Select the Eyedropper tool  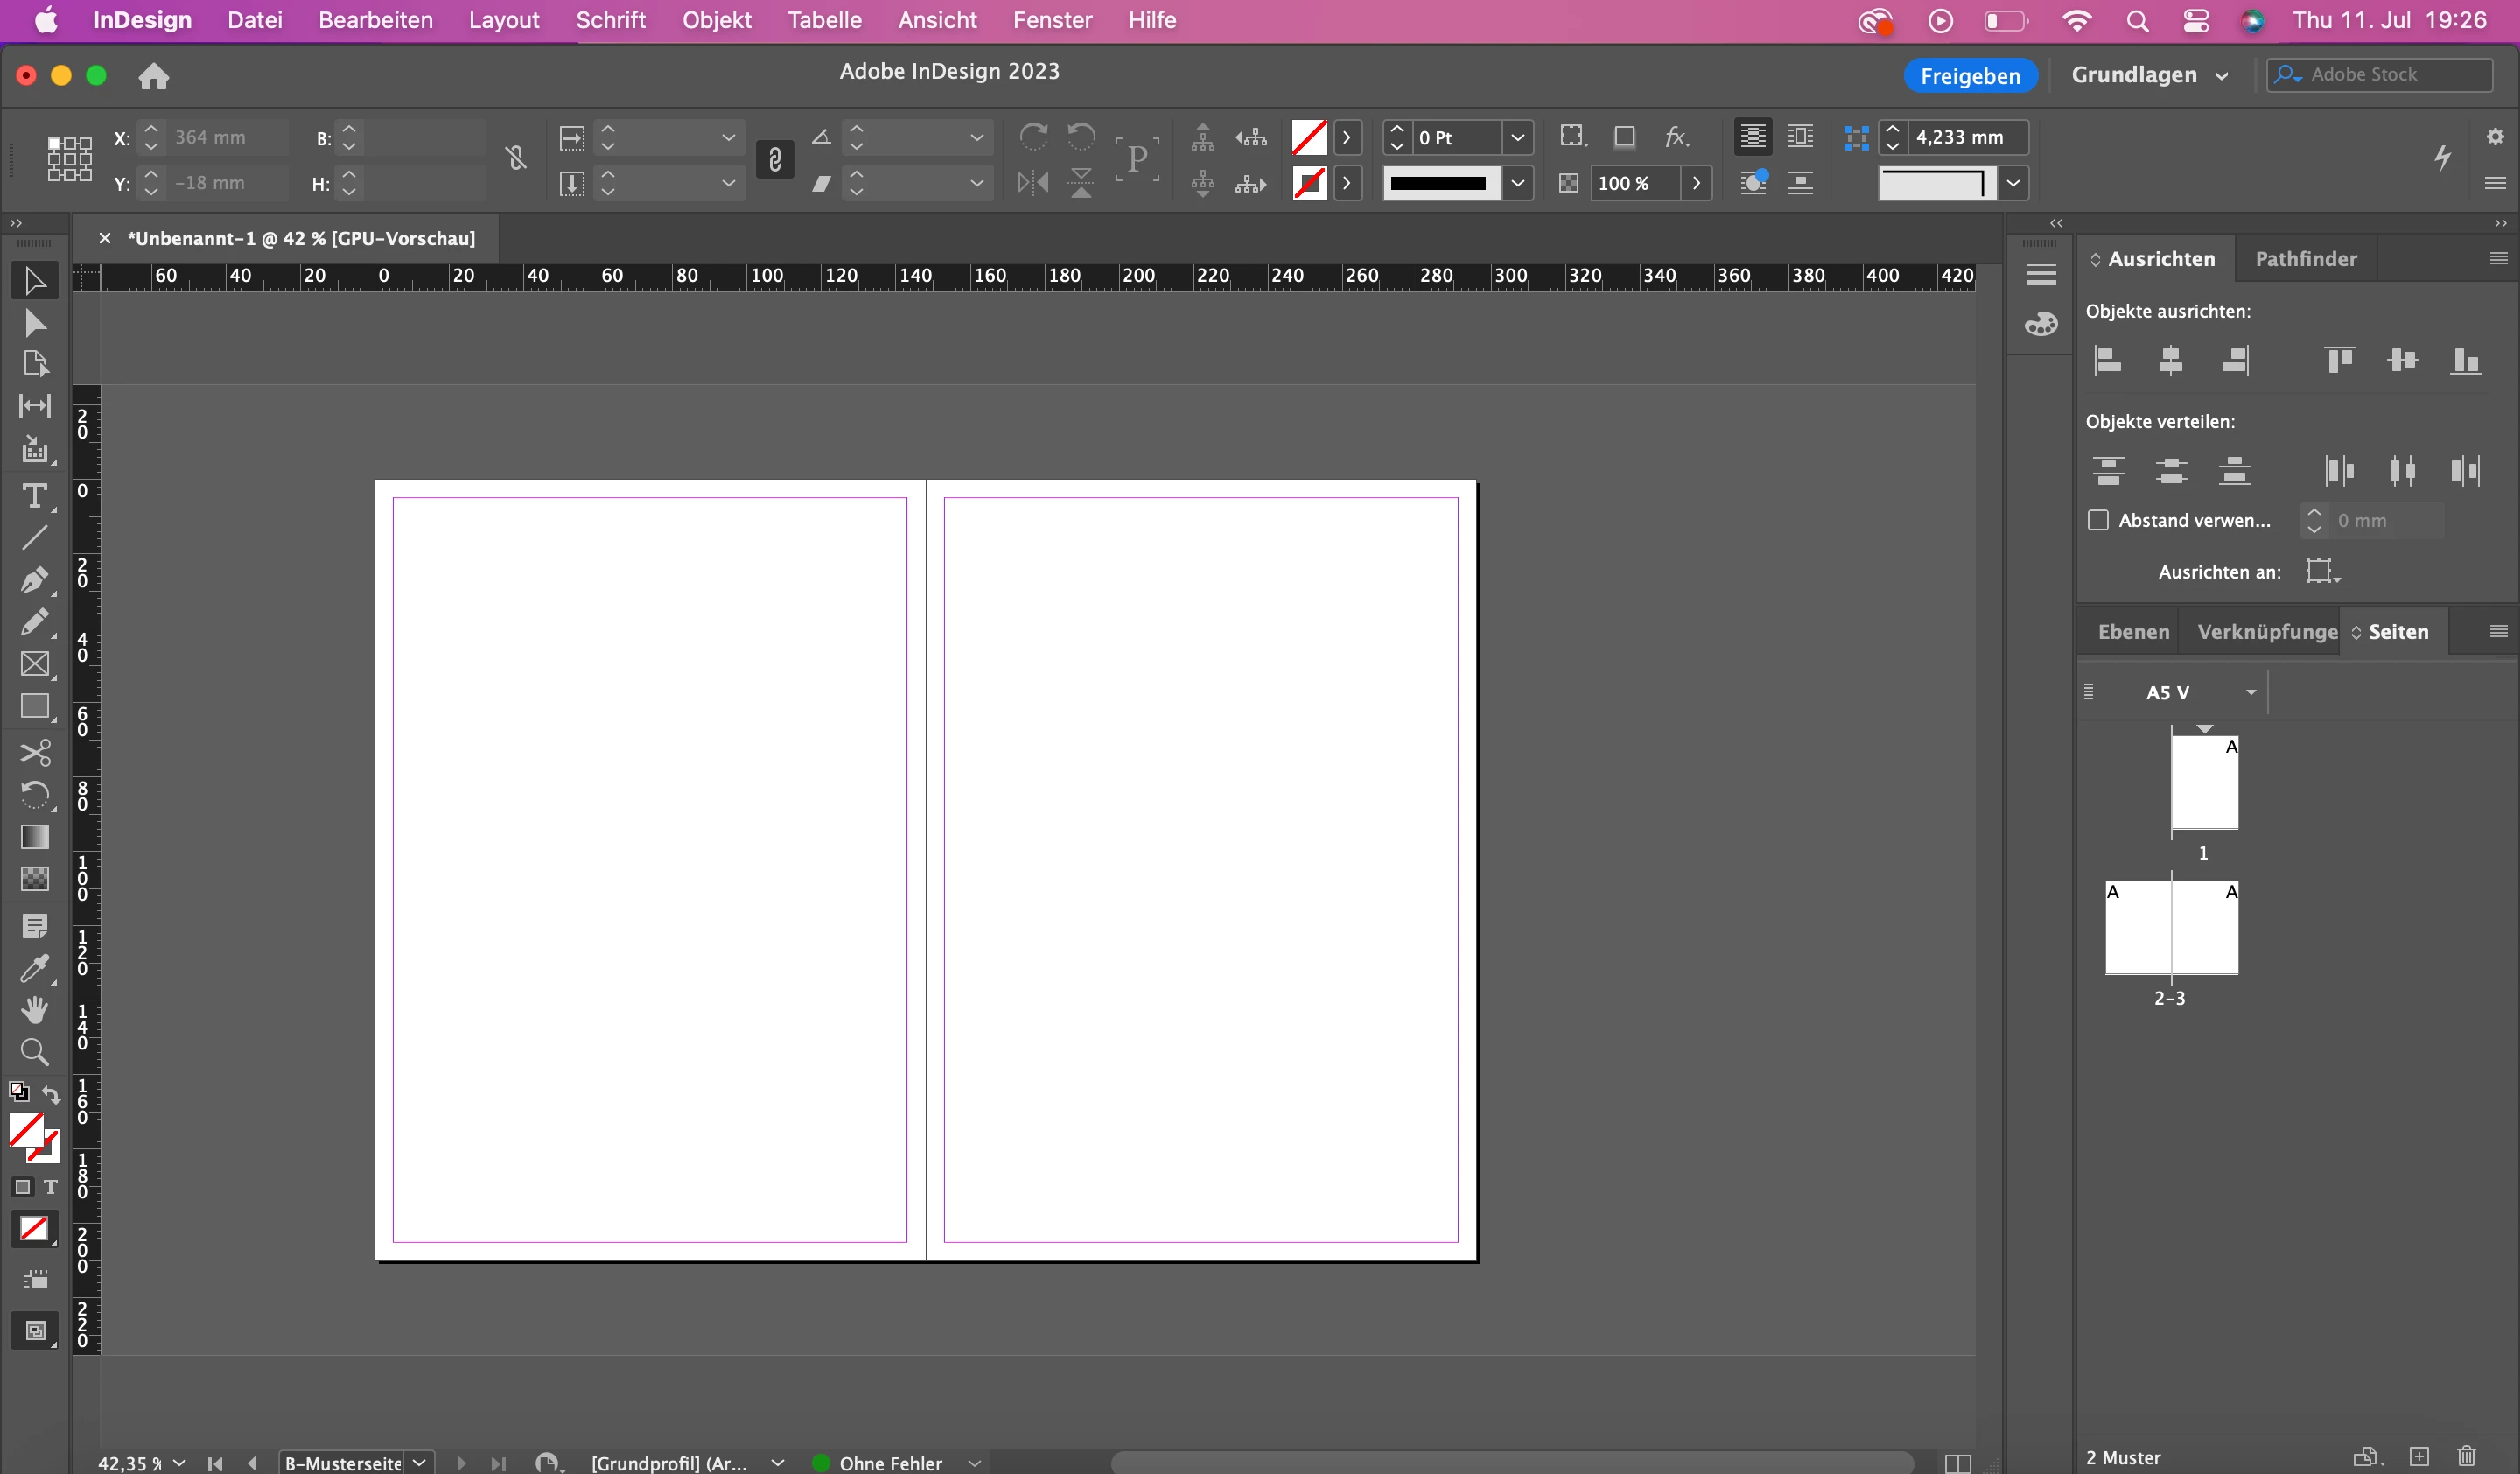coord(34,968)
